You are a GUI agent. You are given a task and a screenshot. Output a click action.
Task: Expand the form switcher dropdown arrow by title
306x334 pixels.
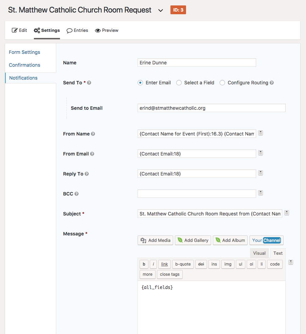161,11
